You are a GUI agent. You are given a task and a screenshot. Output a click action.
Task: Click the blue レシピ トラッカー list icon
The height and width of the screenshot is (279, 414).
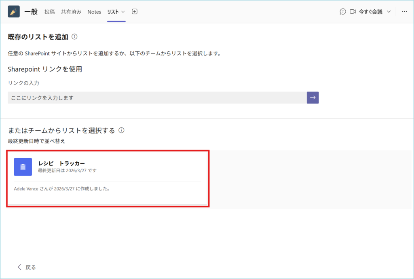[x=23, y=167]
